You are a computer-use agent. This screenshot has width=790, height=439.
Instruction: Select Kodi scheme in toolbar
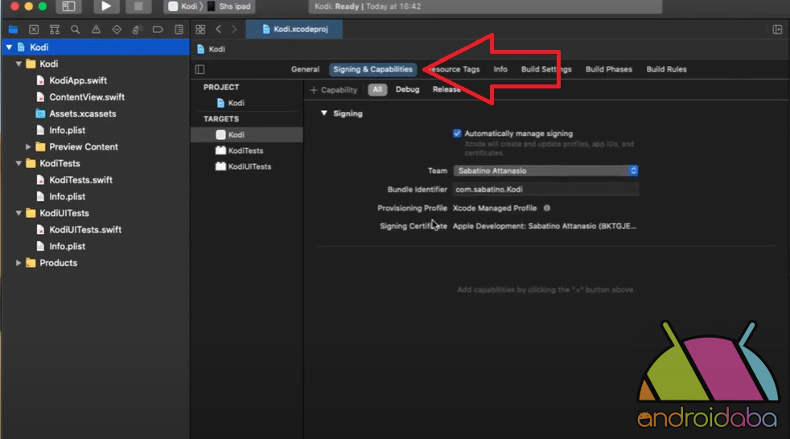point(183,6)
